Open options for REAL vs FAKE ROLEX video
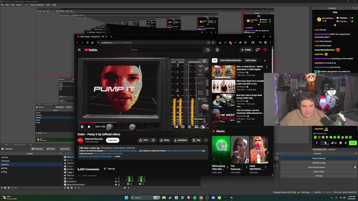 point(267,67)
